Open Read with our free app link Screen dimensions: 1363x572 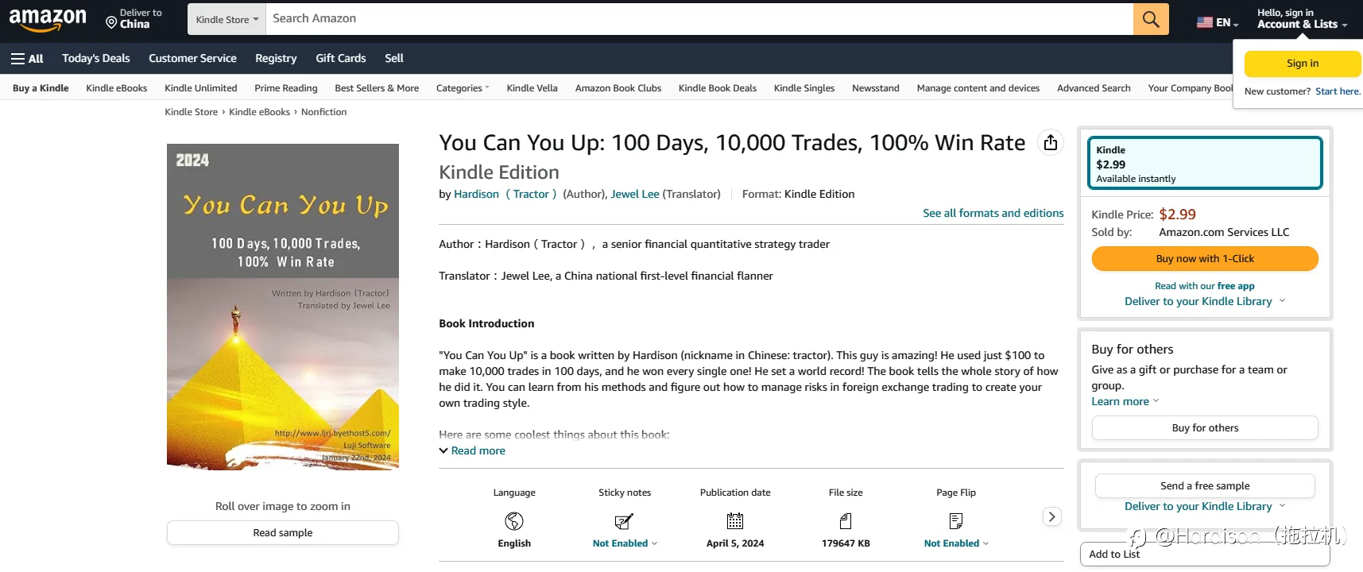[x=1205, y=286]
